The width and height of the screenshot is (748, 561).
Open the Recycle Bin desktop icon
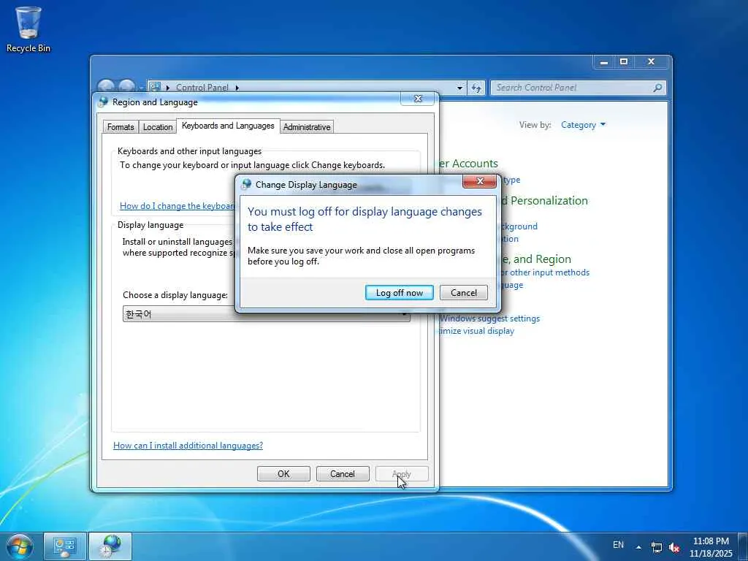pos(28,29)
